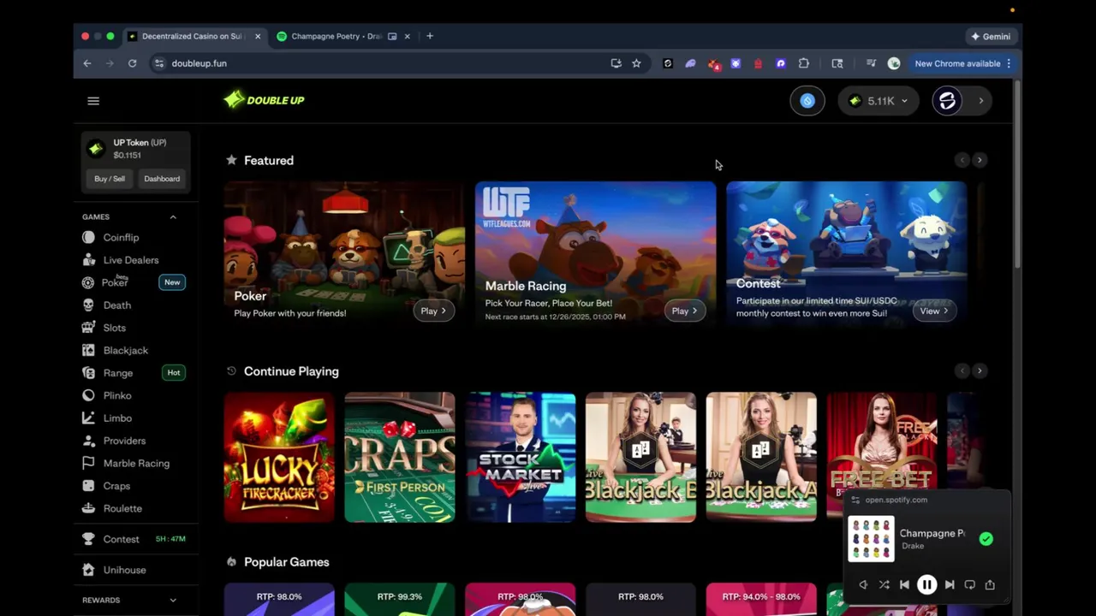The width and height of the screenshot is (1096, 616).
Task: View the featured Contest
Action: coord(934,311)
